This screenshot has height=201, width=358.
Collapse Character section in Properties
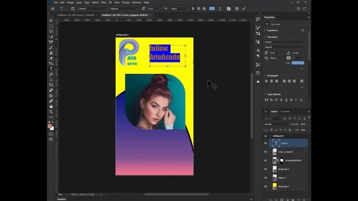[265, 37]
